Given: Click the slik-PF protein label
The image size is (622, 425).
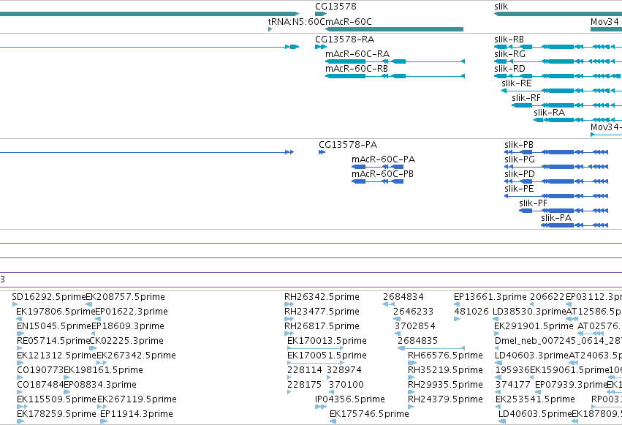Looking at the screenshot, I should [533, 203].
